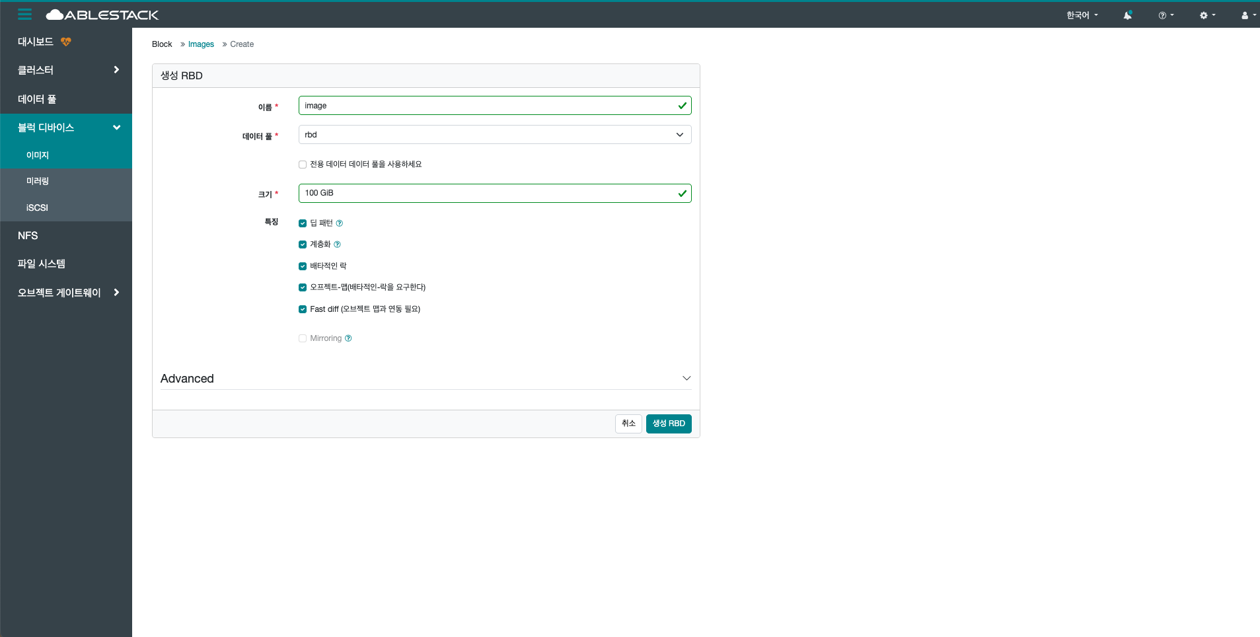Click the help icon next to 계층화
The image size is (1260, 637).
337,244
